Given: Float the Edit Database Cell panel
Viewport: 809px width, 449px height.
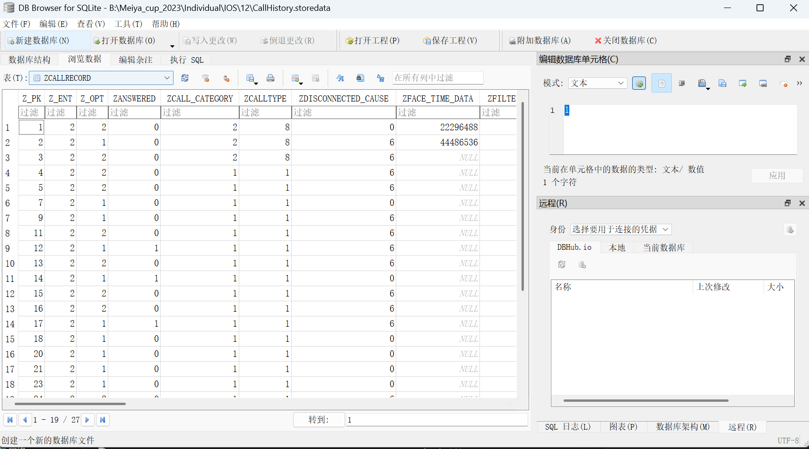Looking at the screenshot, I should [x=788, y=59].
